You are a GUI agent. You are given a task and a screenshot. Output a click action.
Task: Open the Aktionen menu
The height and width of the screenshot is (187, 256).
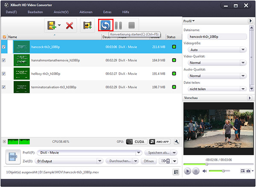[x=86, y=12]
